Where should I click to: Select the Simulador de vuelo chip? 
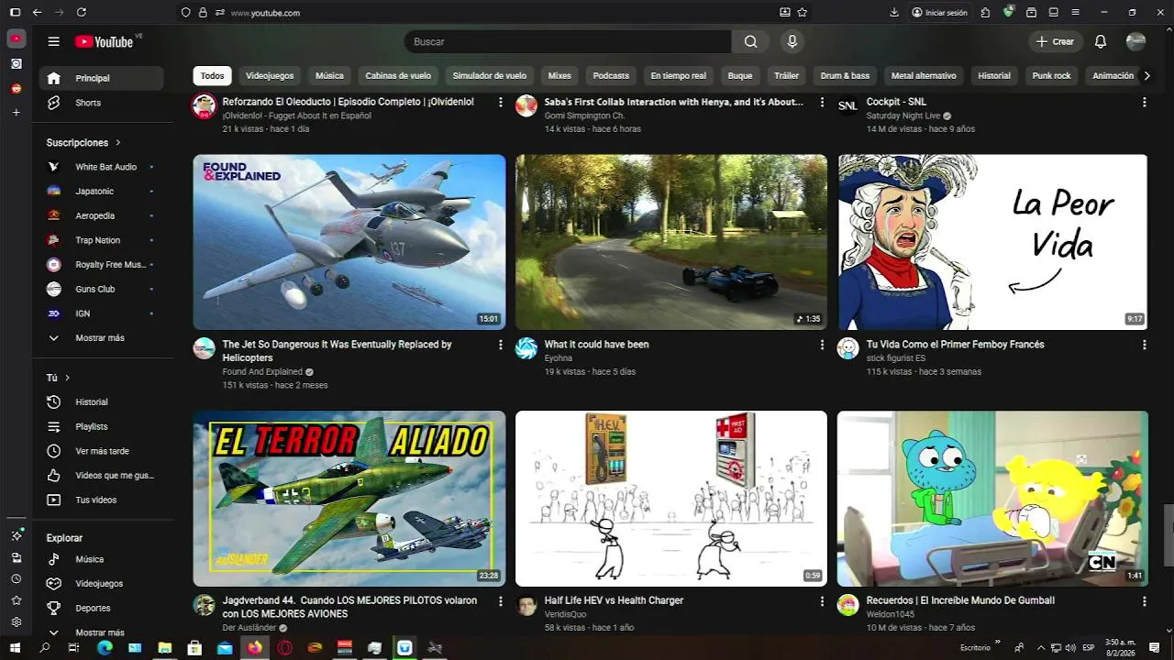[x=490, y=76]
